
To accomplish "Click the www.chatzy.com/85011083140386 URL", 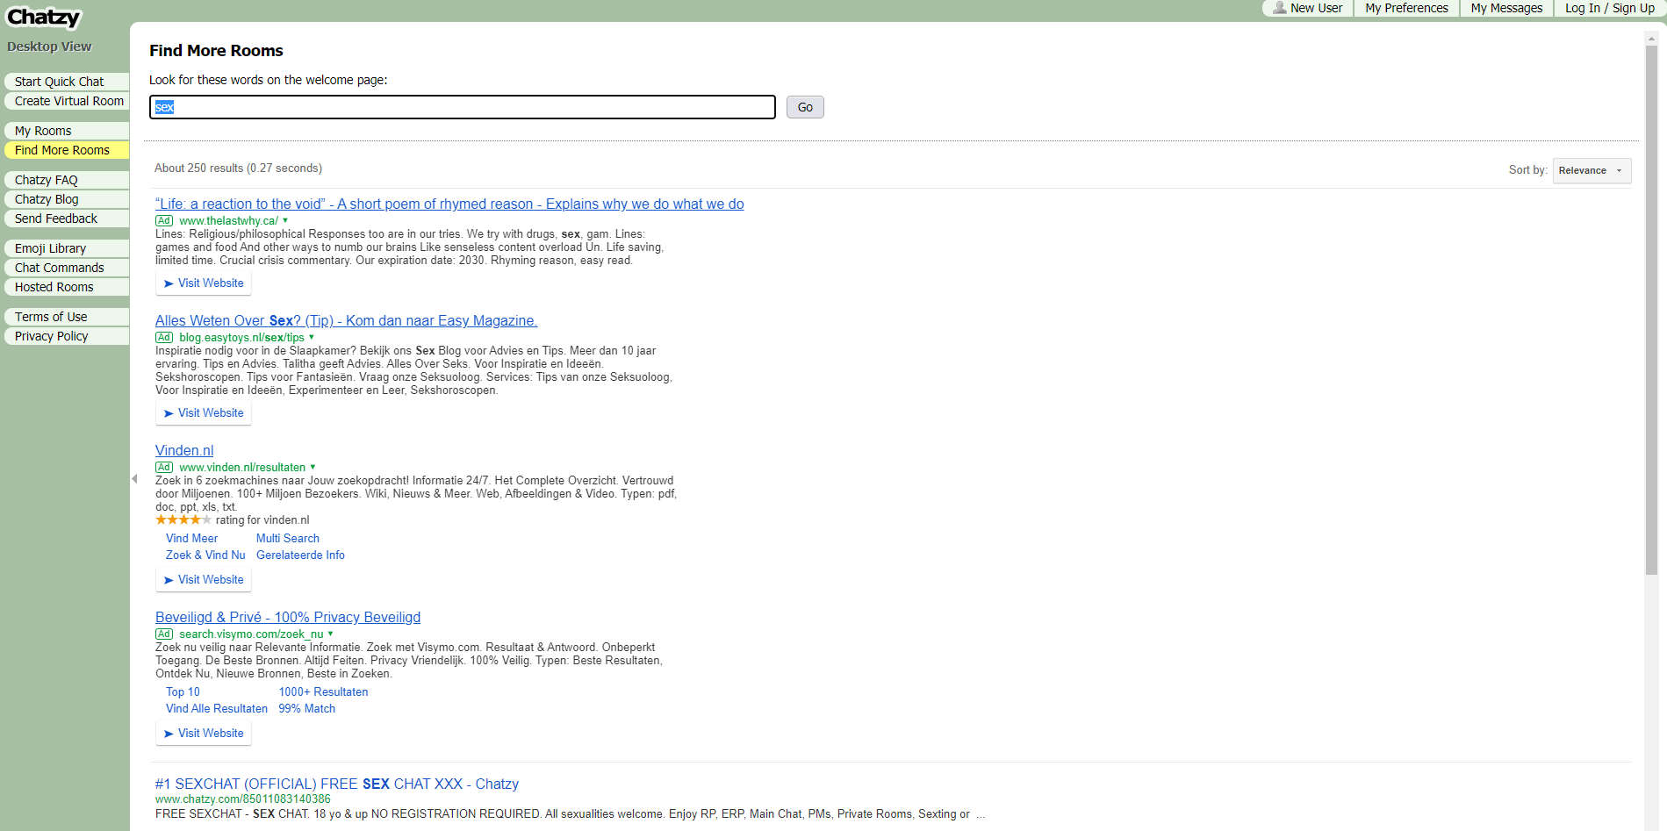I will (243, 799).
